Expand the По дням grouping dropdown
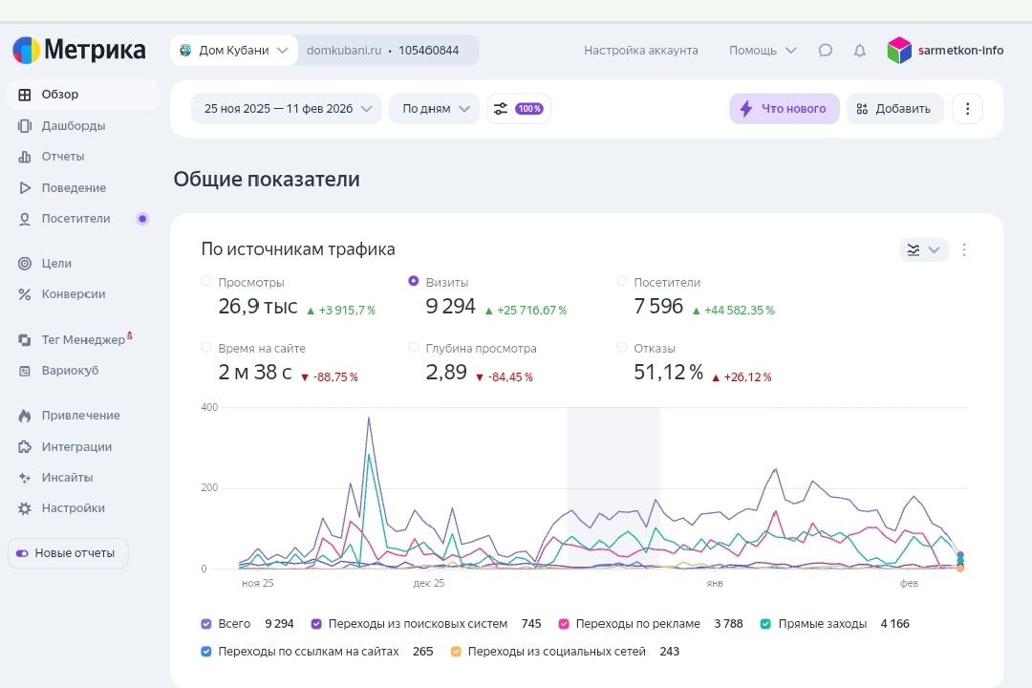This screenshot has height=688, width=1032. coord(434,109)
